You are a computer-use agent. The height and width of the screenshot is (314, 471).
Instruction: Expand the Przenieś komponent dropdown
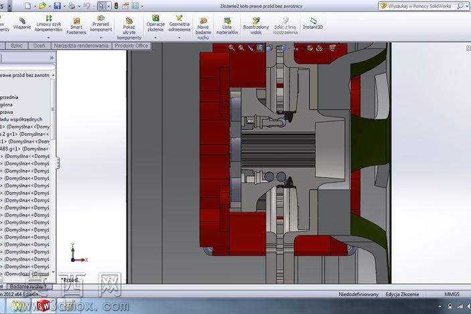[101, 38]
